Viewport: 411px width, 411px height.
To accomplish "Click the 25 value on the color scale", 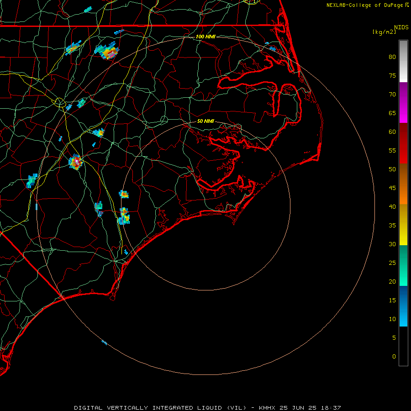I will click(392, 263).
